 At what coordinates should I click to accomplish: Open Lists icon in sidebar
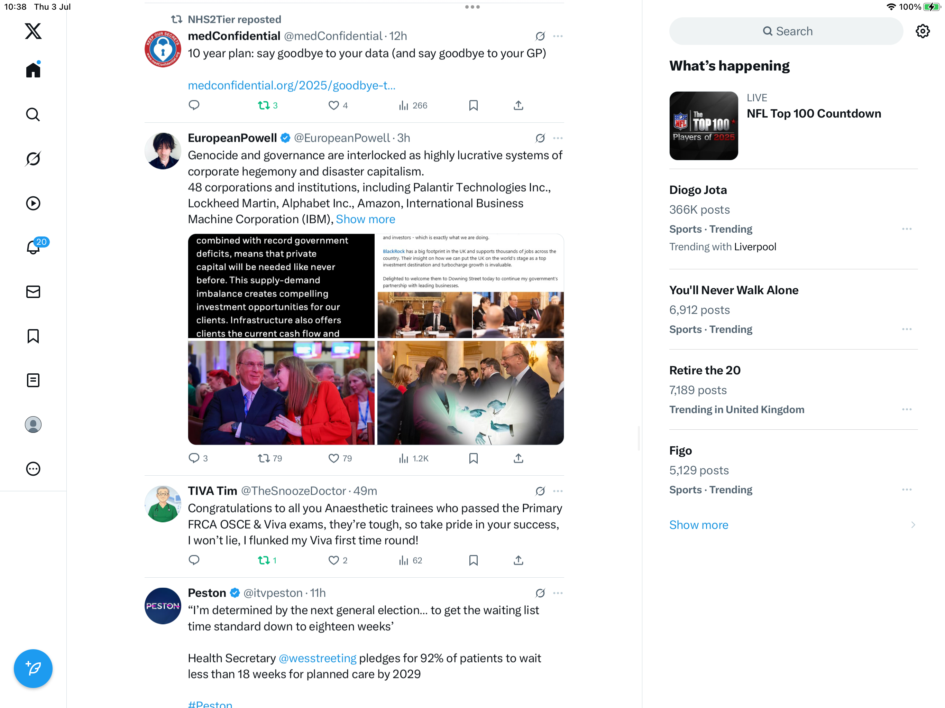tap(33, 380)
